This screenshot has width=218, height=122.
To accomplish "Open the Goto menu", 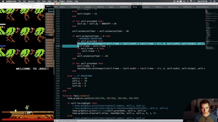I will [49, 1].
